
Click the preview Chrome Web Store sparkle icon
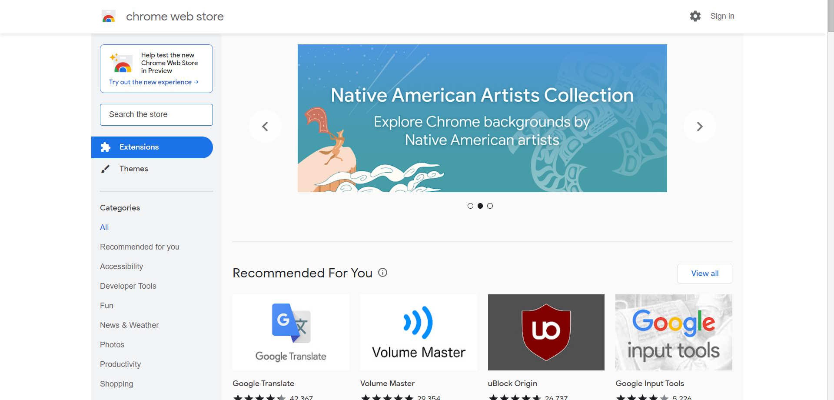pos(121,63)
